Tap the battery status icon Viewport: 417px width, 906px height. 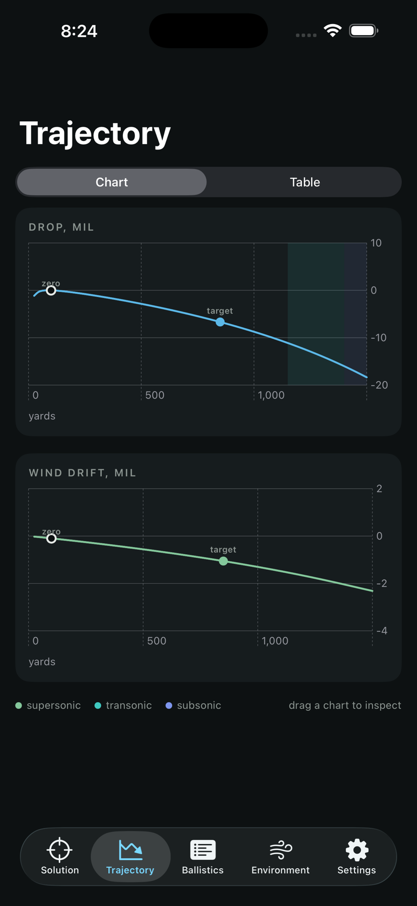364,31
